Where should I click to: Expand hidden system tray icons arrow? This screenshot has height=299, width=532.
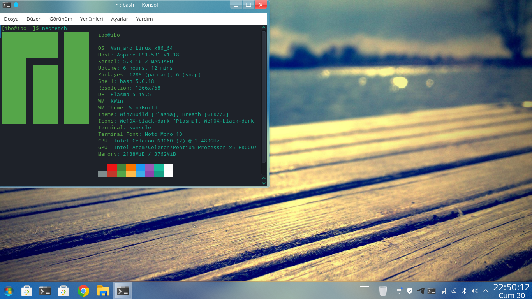[x=486, y=291]
